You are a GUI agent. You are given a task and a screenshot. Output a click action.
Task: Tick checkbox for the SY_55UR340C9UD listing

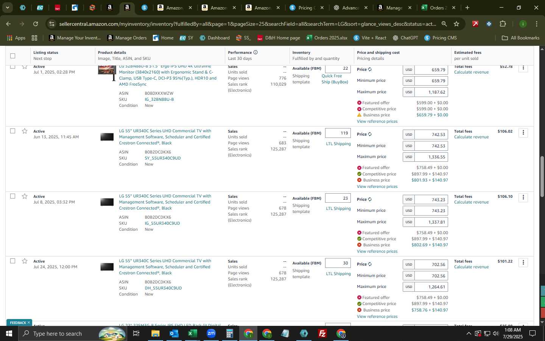(12, 131)
